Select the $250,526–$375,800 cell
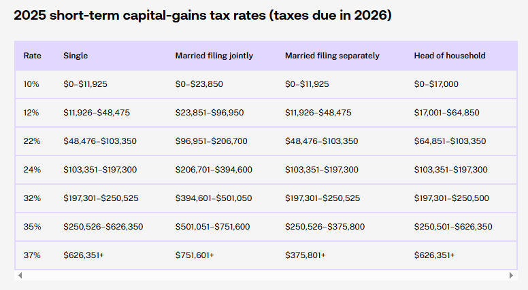 click(325, 227)
